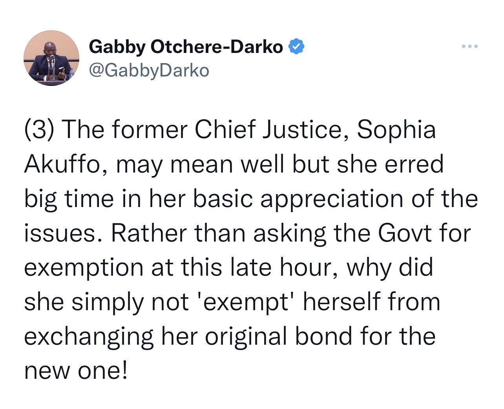This screenshot has height=409, width=504.
Task: Click the word "Govt" in the tweet
Action: tap(404, 233)
